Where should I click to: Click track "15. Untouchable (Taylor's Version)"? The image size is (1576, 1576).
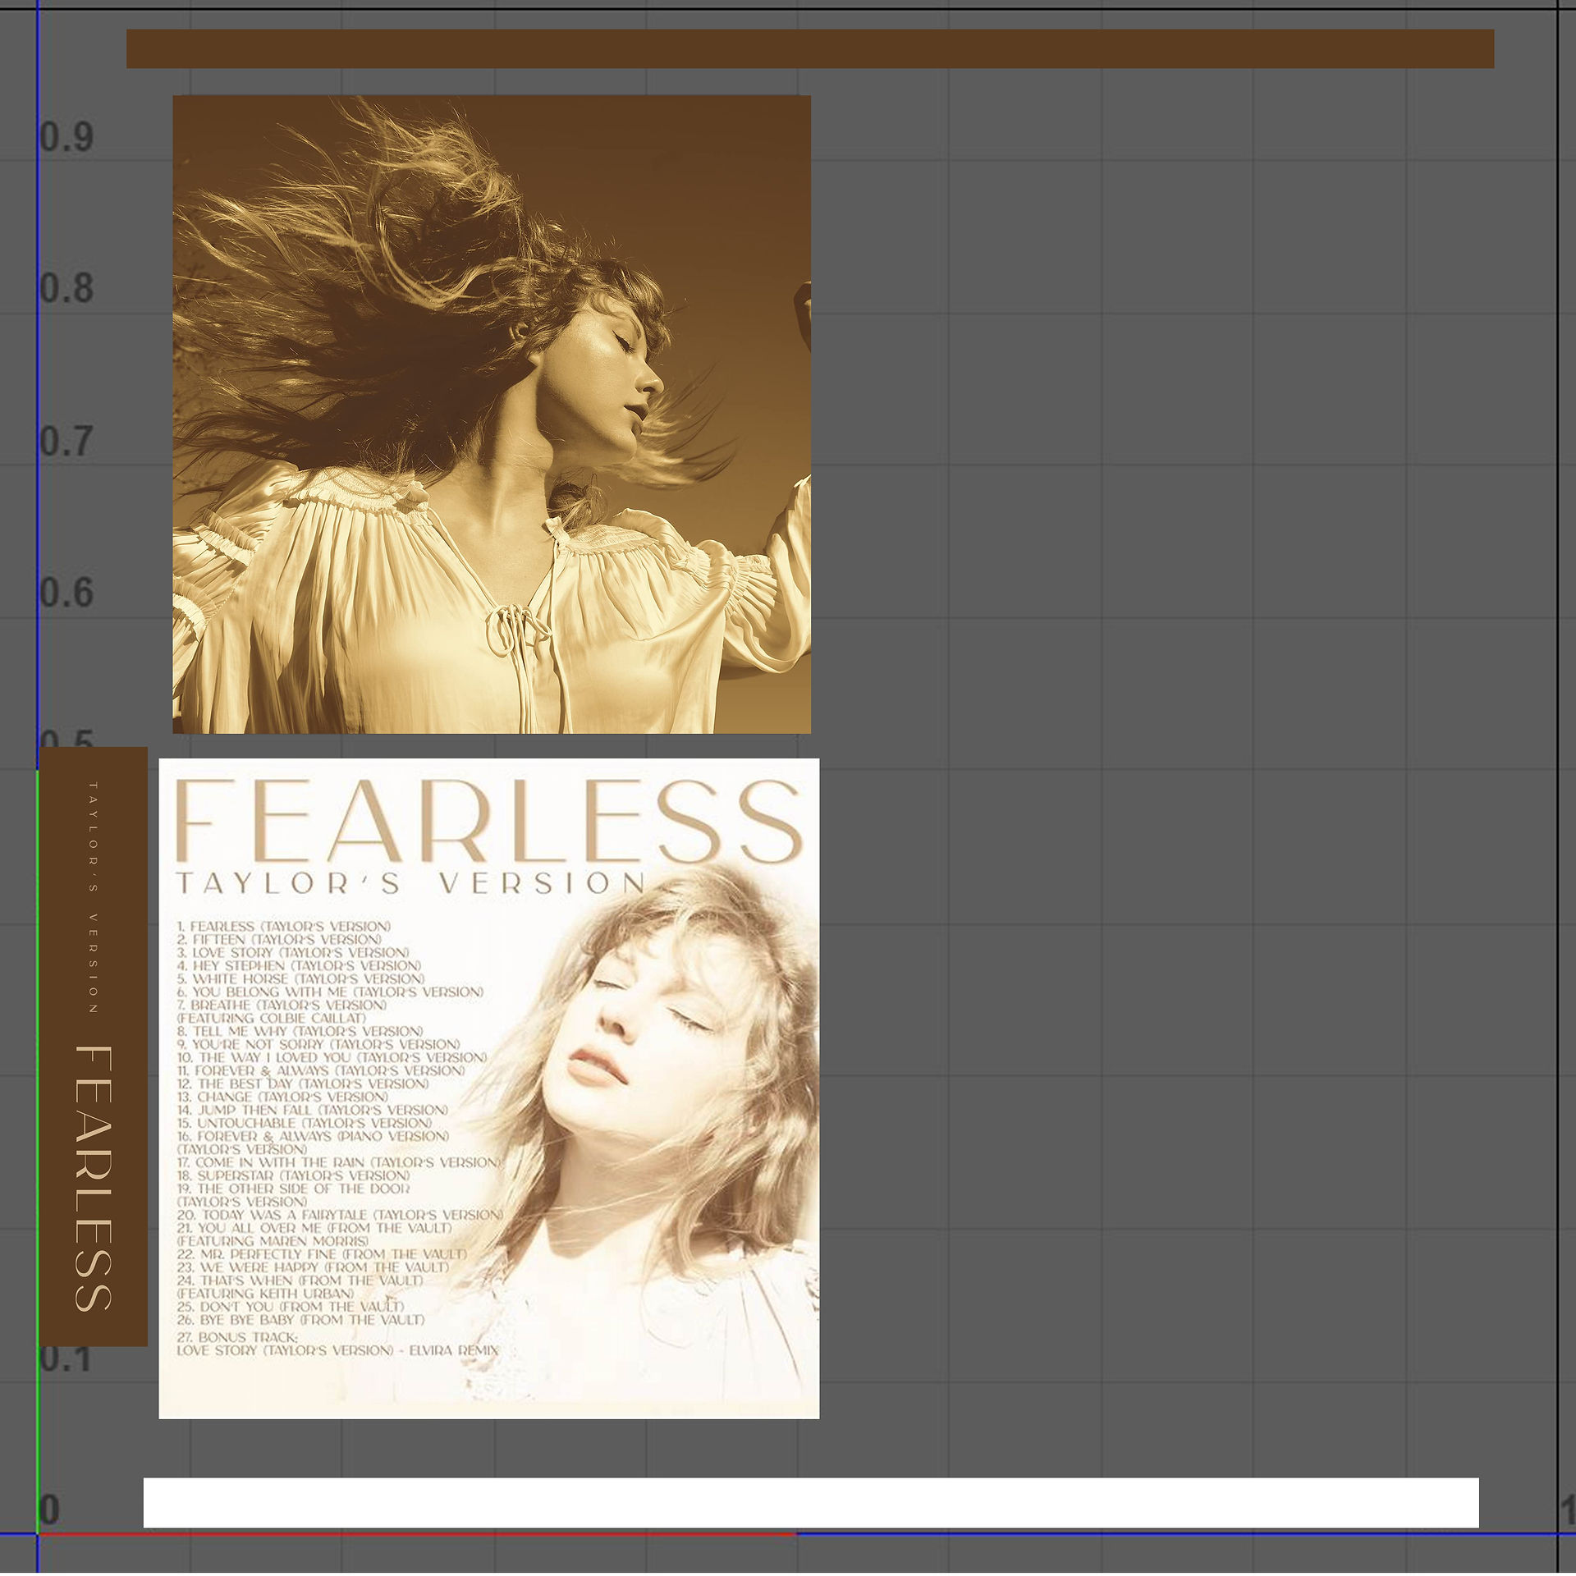[305, 1123]
